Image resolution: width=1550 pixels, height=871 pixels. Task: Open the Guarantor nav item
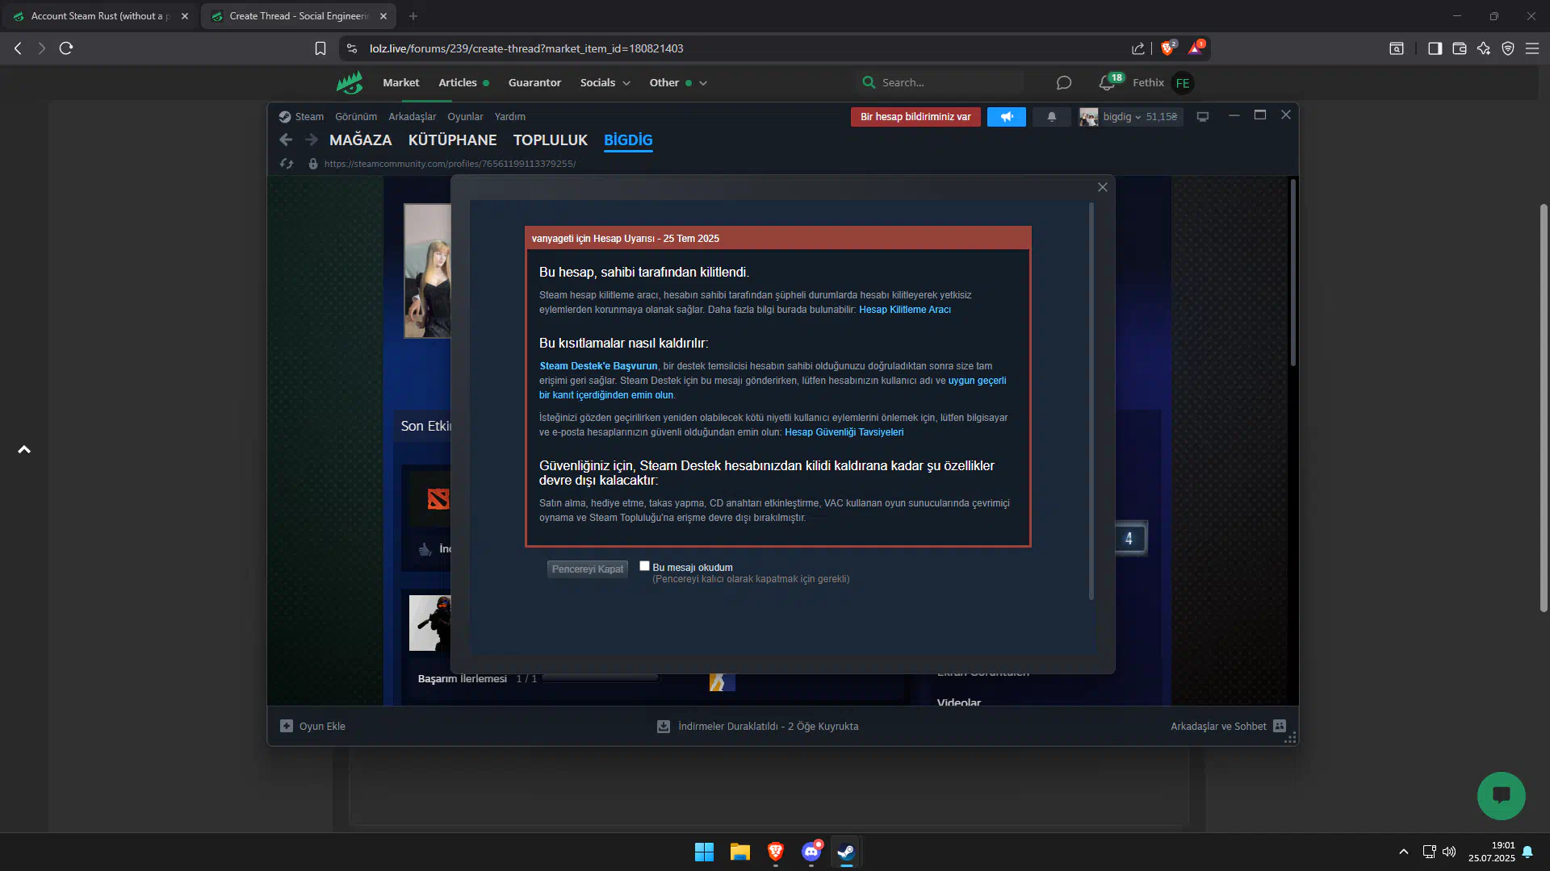click(x=534, y=82)
